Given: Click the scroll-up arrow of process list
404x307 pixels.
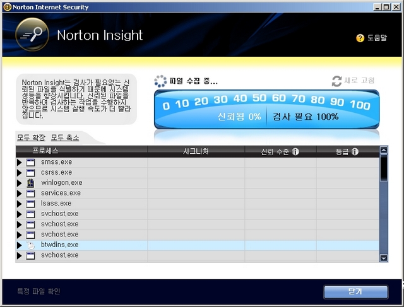Looking at the screenshot, I should pyautogui.click(x=384, y=150).
